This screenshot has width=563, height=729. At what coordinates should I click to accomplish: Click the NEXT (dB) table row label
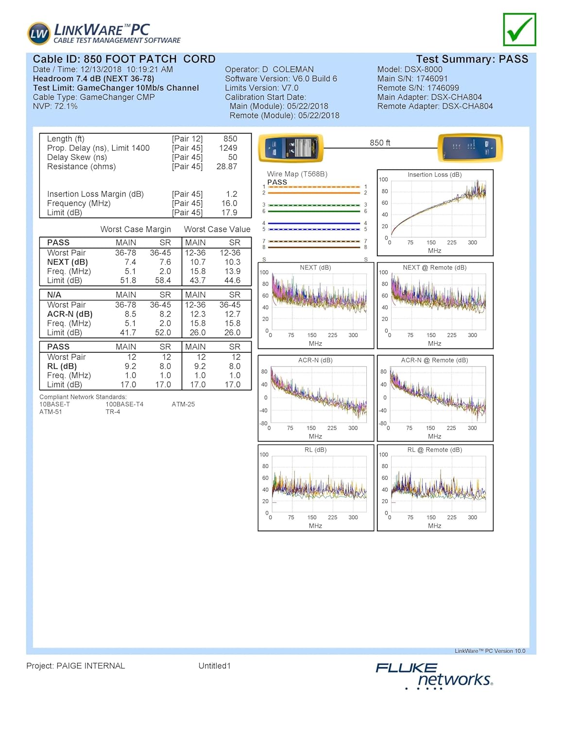click(68, 262)
